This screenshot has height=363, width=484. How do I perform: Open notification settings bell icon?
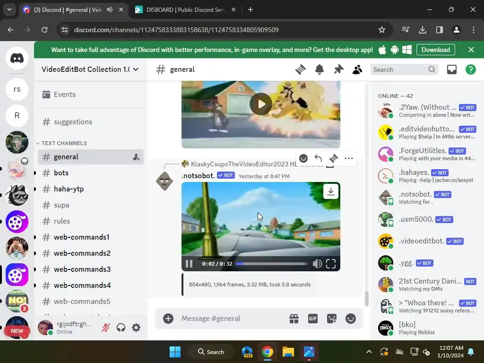[x=320, y=69]
